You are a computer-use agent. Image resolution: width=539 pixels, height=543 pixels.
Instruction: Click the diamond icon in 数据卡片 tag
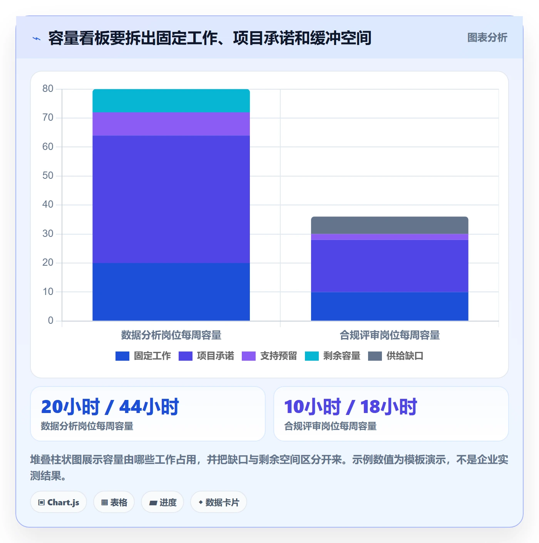[201, 502]
